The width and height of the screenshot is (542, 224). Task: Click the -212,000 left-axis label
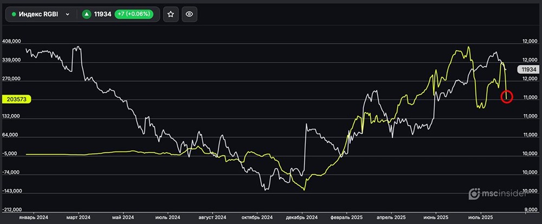(x=11, y=210)
